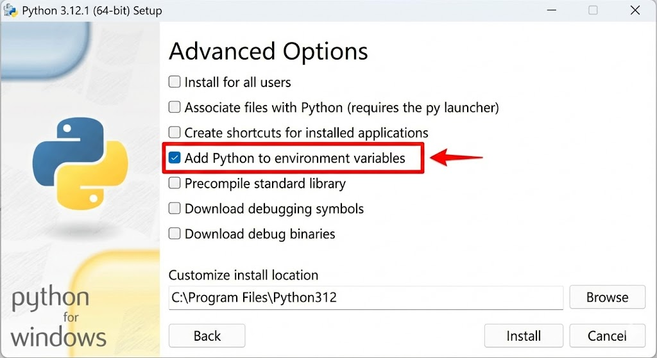Click the maximize button in title bar
Image resolution: width=657 pixels, height=358 pixels.
tap(593, 11)
